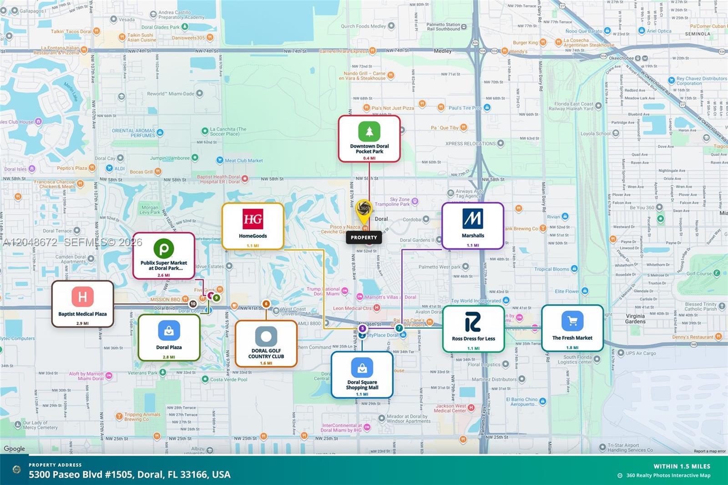Click the purple route marker number 5
This screenshot has height=485, width=728.
coord(362,328)
